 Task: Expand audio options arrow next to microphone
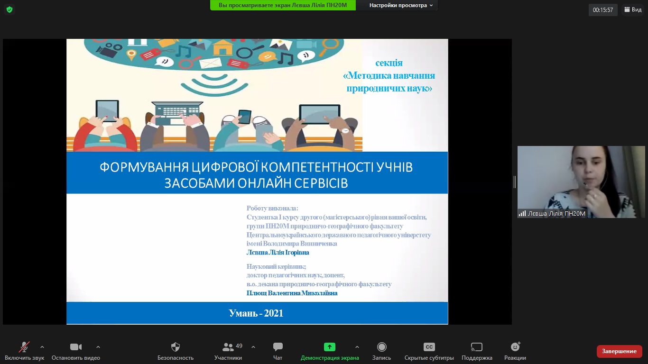click(x=42, y=346)
